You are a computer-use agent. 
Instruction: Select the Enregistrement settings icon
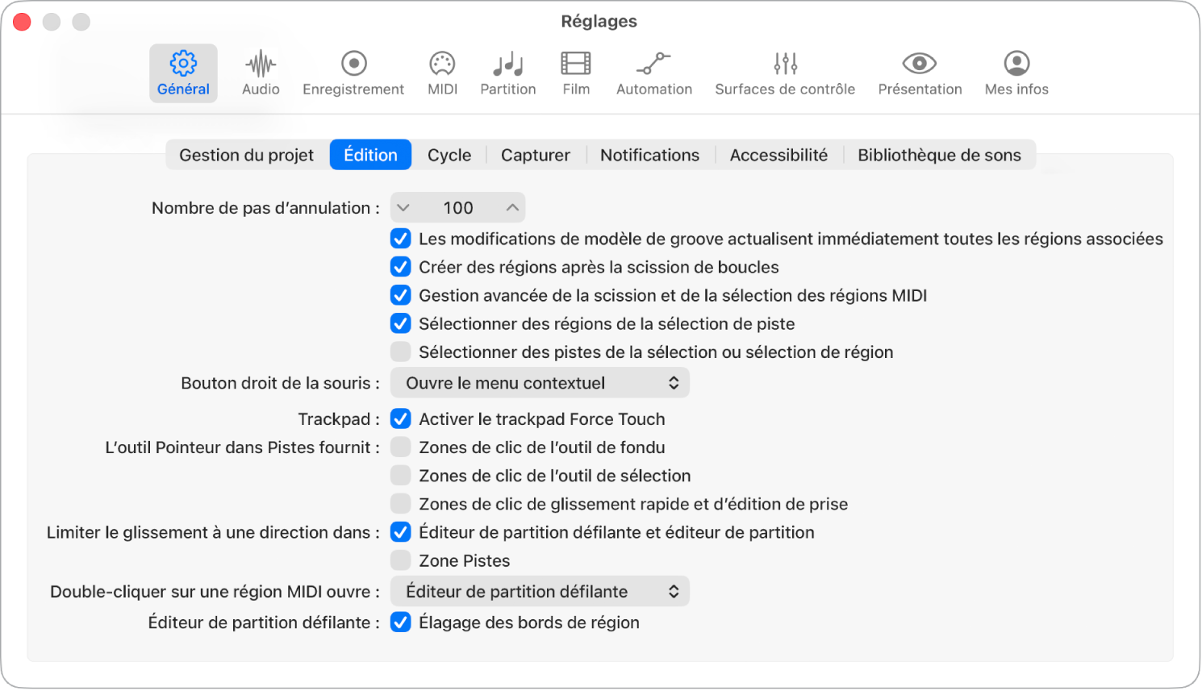coord(353,73)
